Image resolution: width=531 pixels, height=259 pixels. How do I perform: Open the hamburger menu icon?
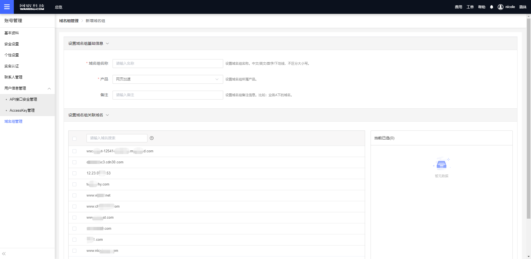tap(7, 7)
